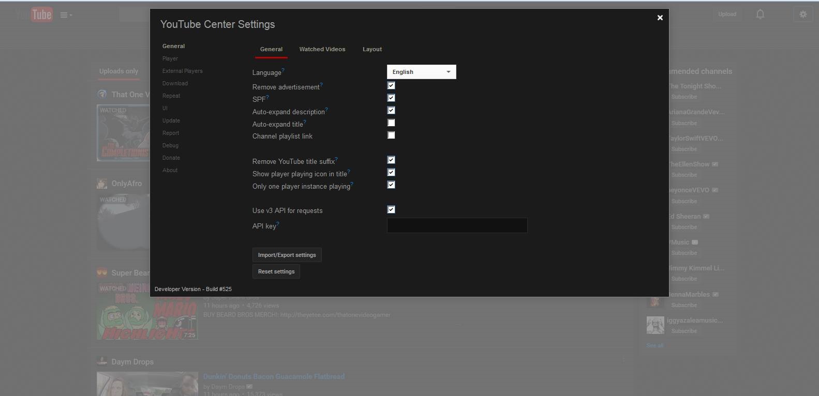
Task: Open help tooltip next to Remove YouTube title suffix
Action: [336, 159]
